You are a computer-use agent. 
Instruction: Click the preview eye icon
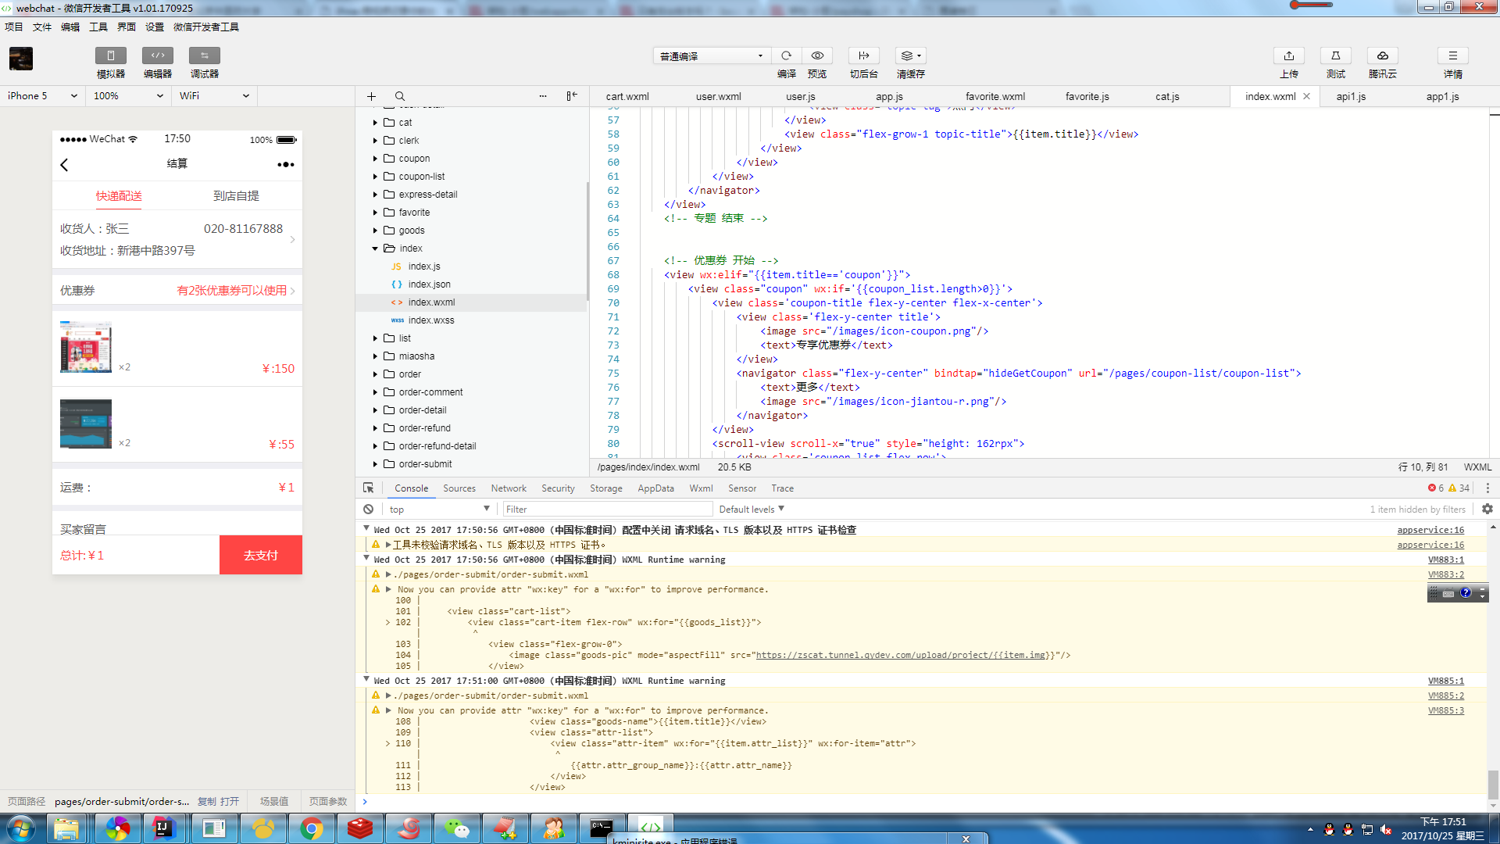click(817, 55)
